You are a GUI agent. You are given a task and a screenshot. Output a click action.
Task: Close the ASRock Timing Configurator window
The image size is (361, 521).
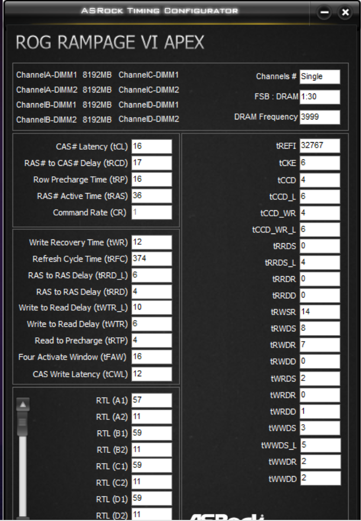pyautogui.click(x=345, y=12)
